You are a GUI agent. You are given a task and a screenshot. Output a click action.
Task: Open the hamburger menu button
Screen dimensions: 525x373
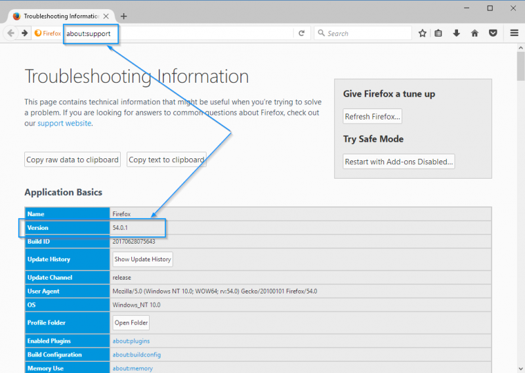[x=514, y=33]
